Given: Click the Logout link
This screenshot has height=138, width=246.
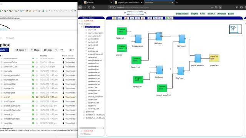Looking at the screenshot, I should 231,14.
